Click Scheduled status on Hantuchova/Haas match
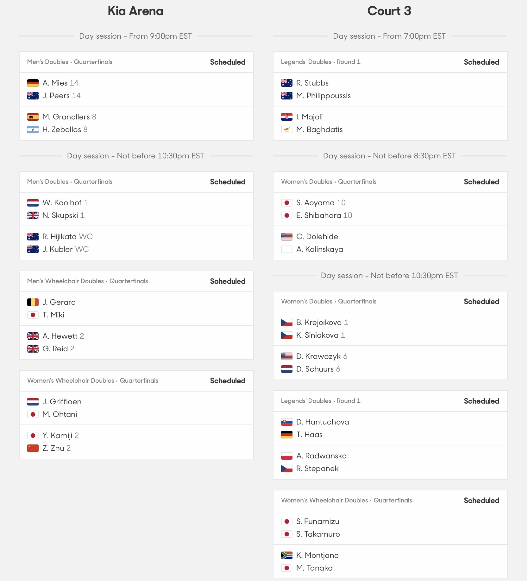 coord(481,401)
